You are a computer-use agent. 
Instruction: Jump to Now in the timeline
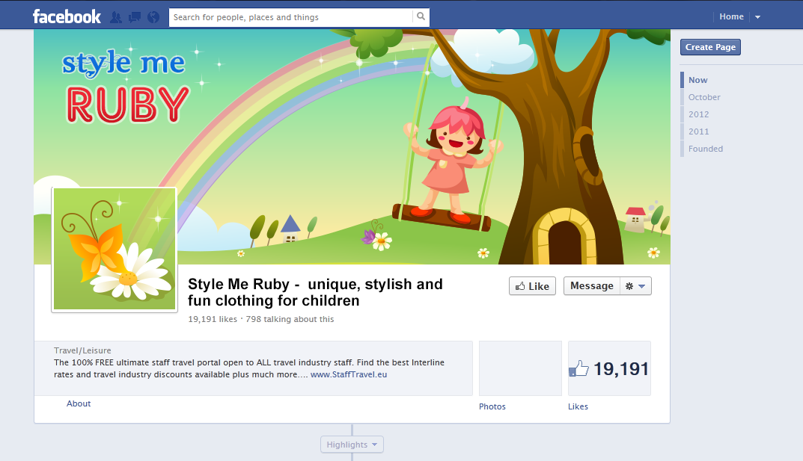(x=698, y=80)
